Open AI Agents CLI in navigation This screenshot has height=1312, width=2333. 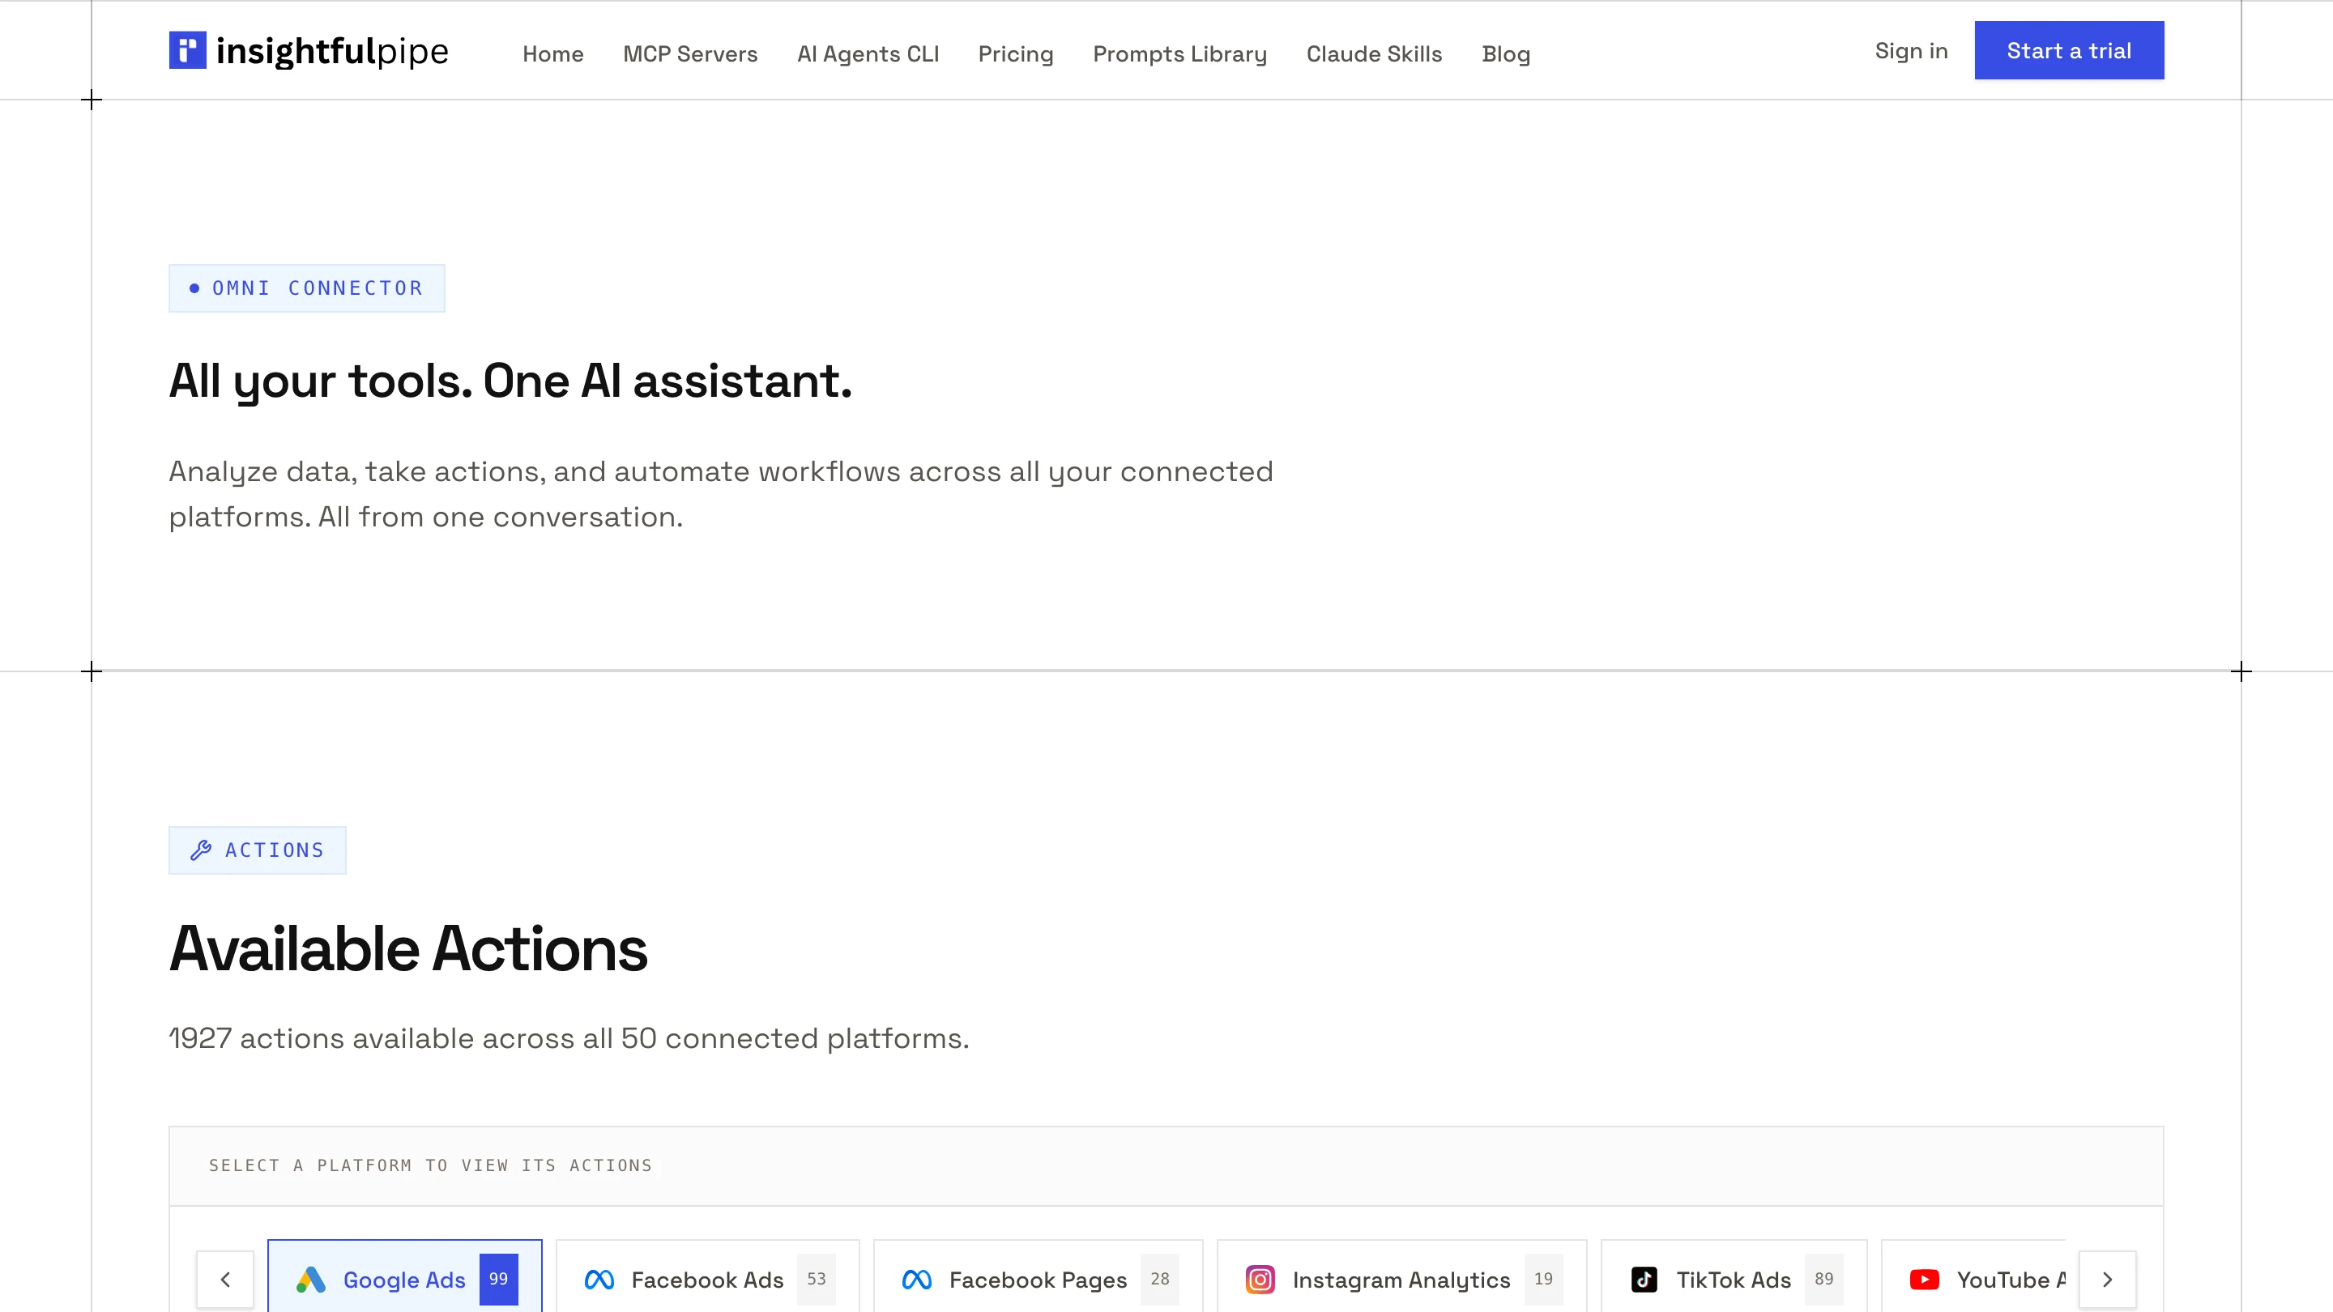(x=868, y=54)
